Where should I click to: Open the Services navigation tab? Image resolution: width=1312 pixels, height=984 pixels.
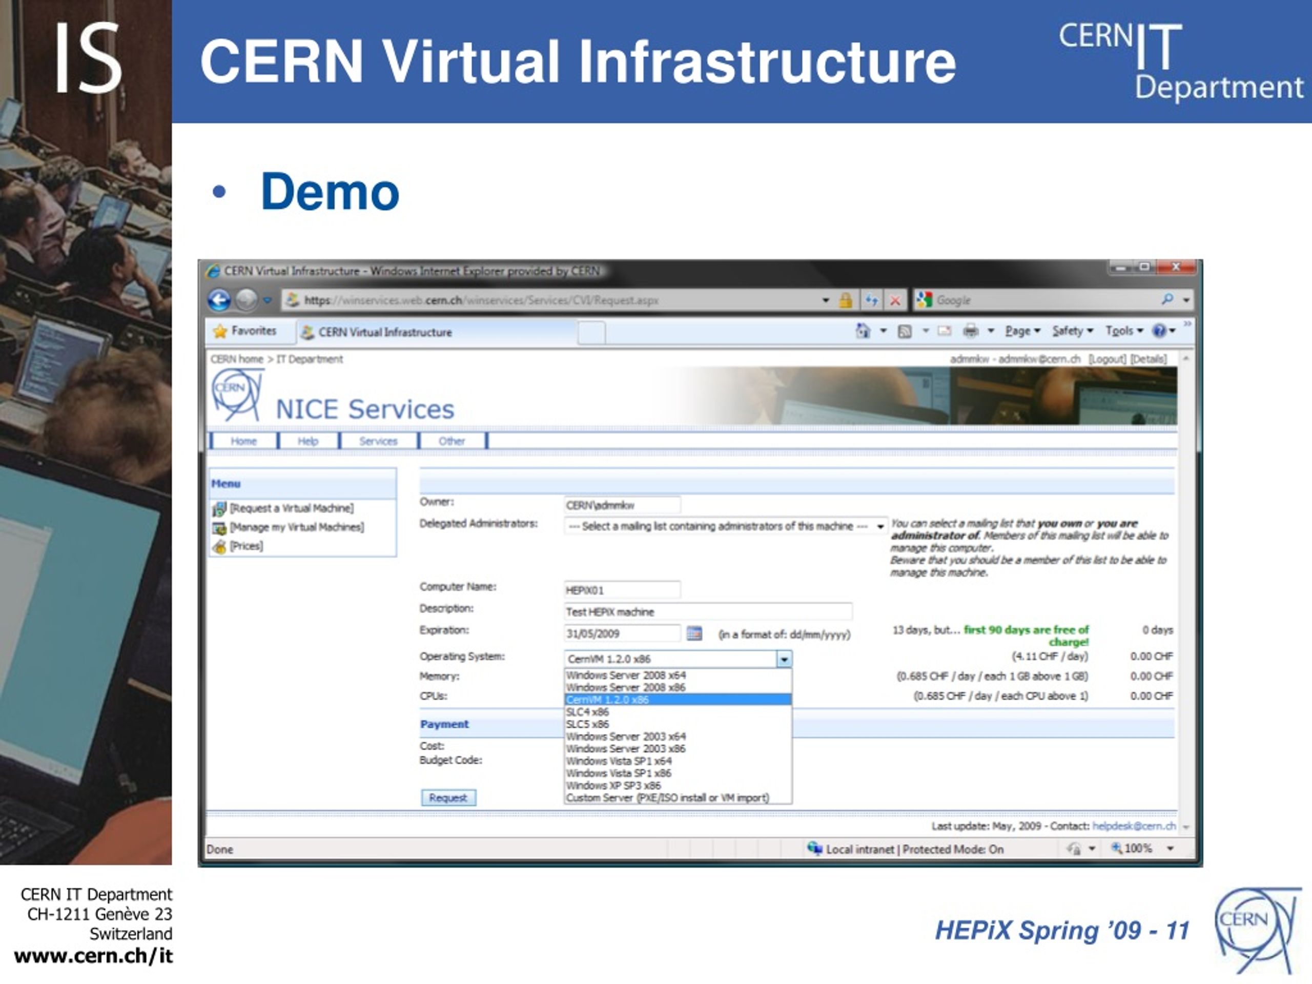(x=378, y=441)
